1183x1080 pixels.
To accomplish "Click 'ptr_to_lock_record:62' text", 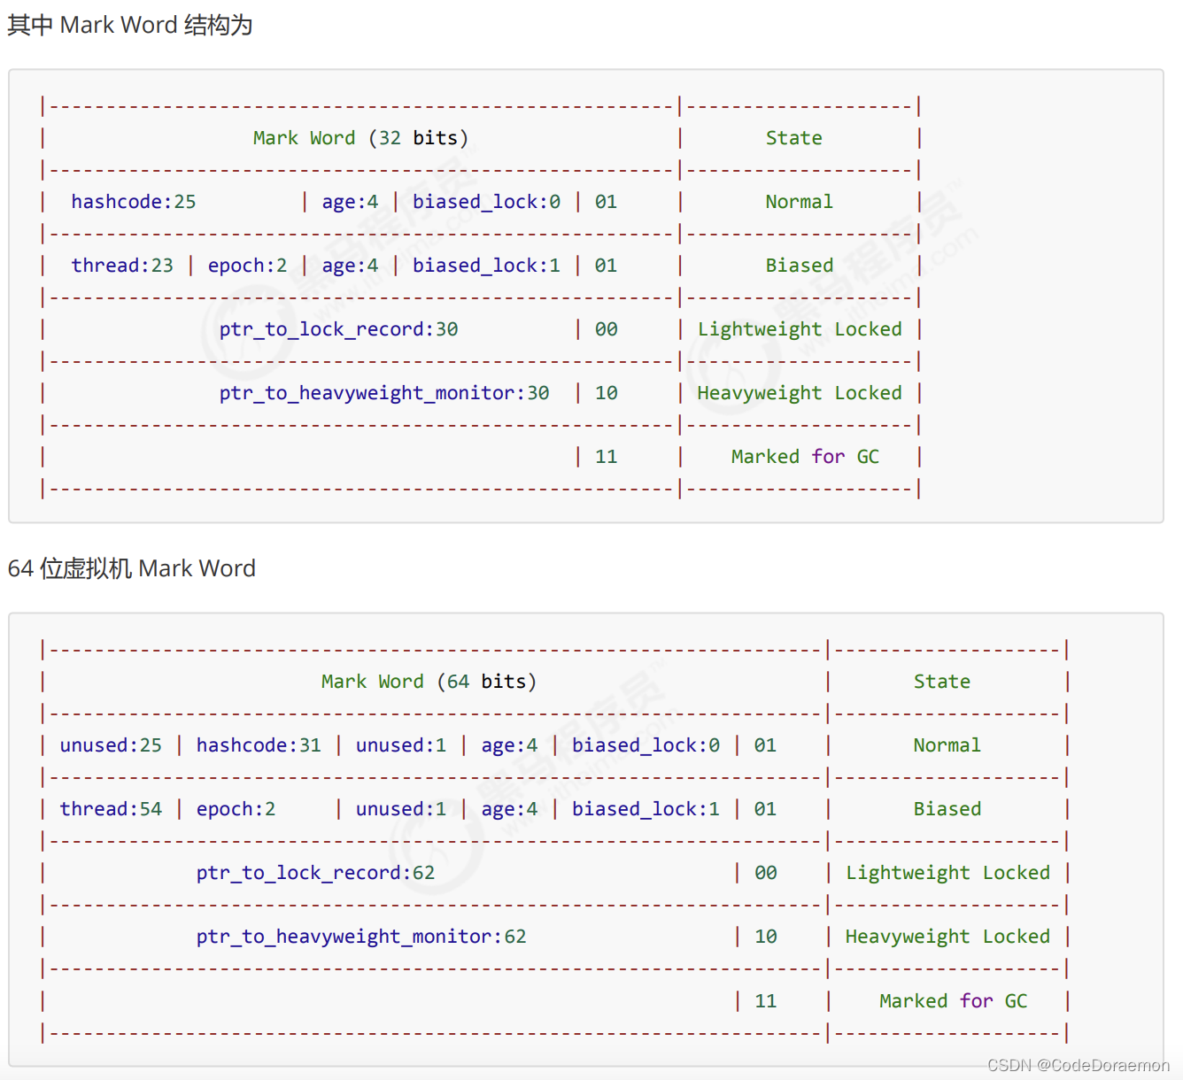I will click(x=315, y=873).
